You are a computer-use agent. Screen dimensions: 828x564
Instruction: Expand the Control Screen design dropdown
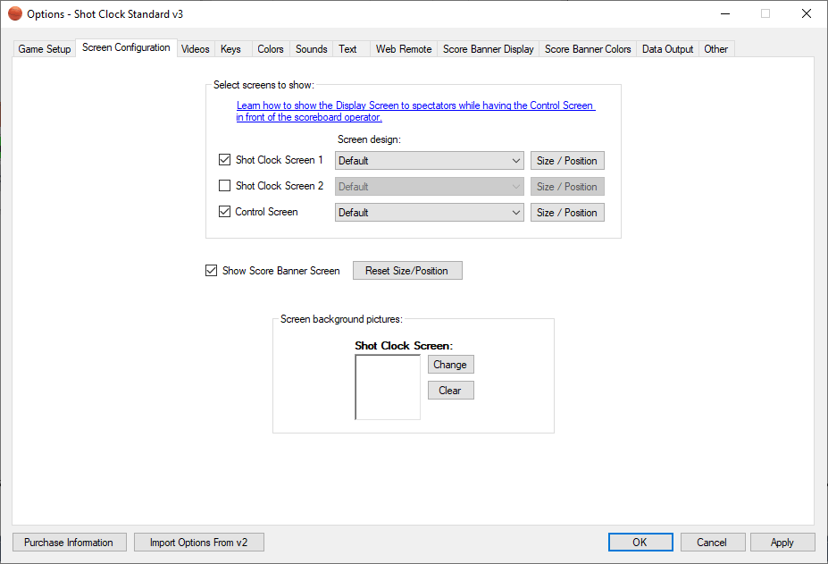coord(430,213)
